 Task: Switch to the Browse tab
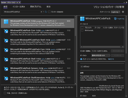pos(5,7)
